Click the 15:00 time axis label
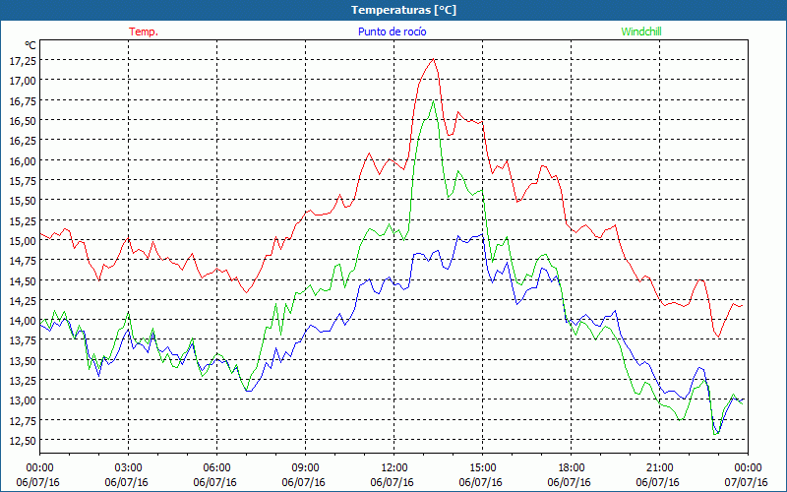Image resolution: width=787 pixels, height=492 pixels. 482,468
